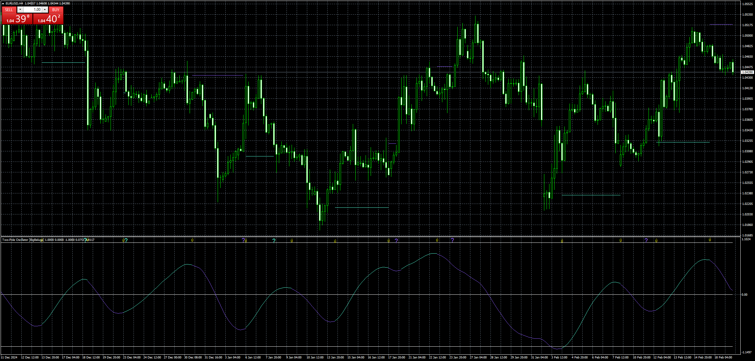The image size is (755, 361).
Task: Click the 1.01685 price scale label
Action: tap(747, 235)
